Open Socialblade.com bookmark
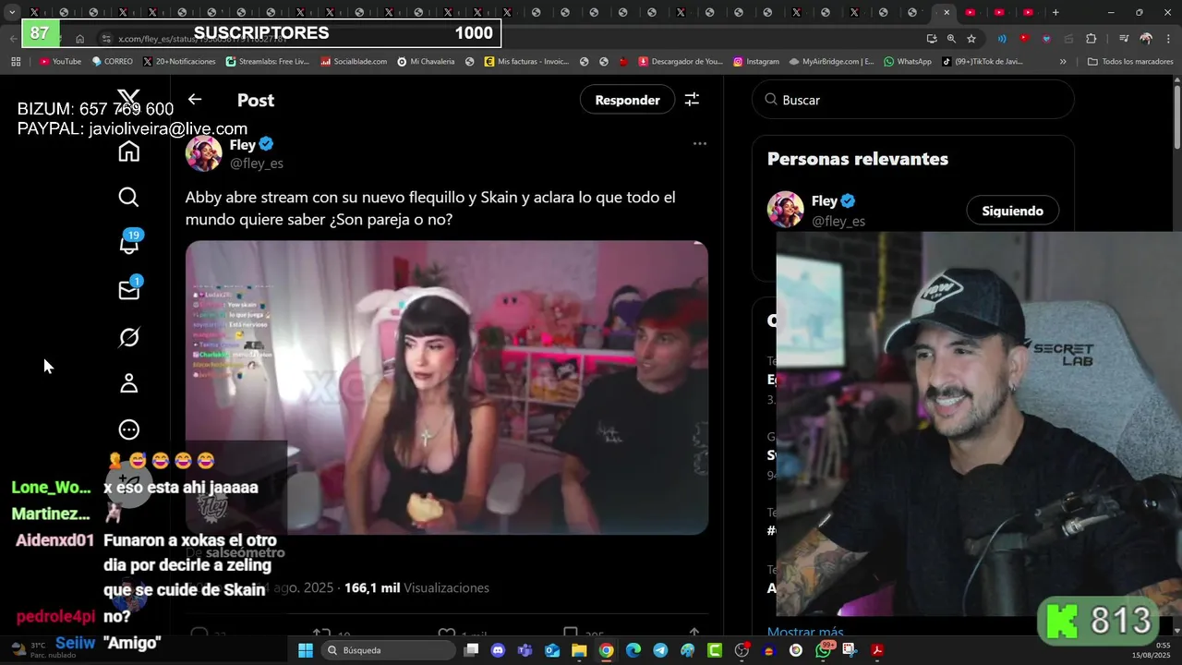This screenshot has height=665, width=1182. pyautogui.click(x=353, y=61)
